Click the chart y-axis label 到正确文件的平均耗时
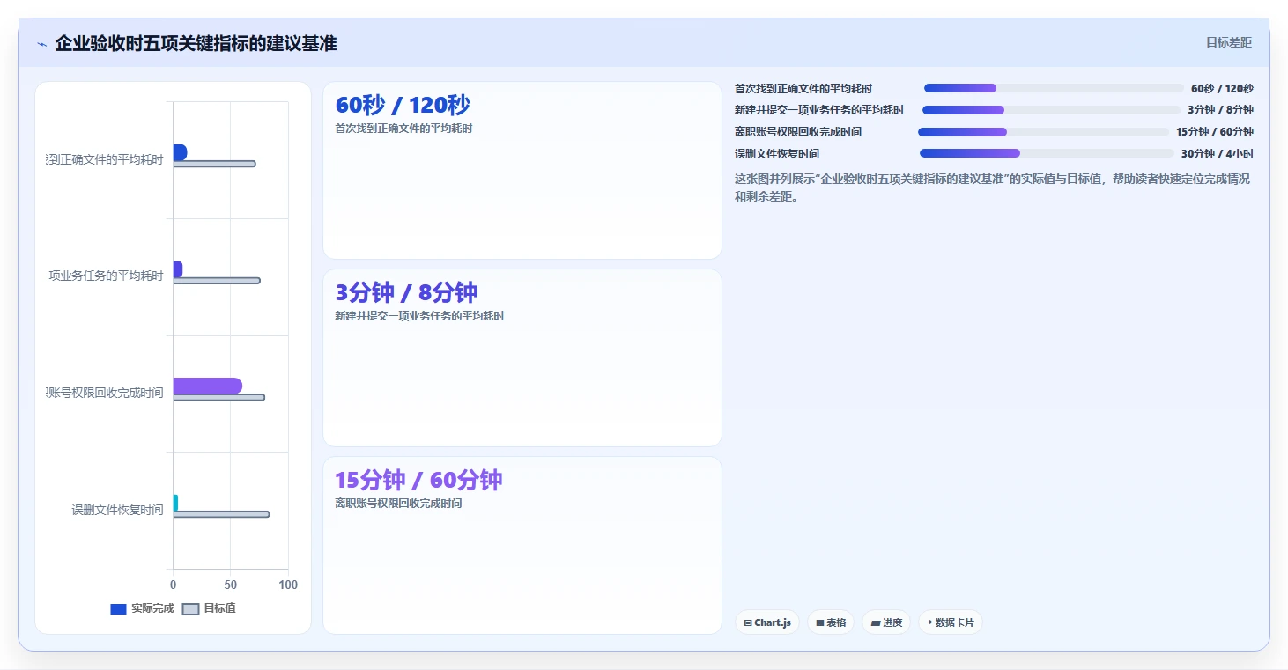The height and width of the screenshot is (670, 1288). 105,159
